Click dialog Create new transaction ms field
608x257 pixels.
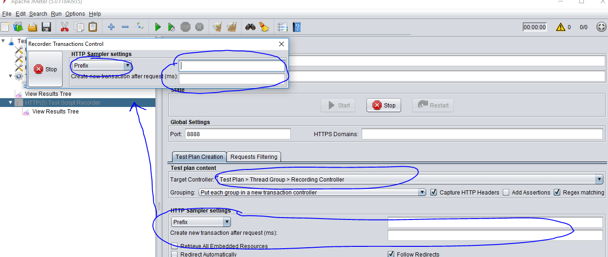coord(232,78)
